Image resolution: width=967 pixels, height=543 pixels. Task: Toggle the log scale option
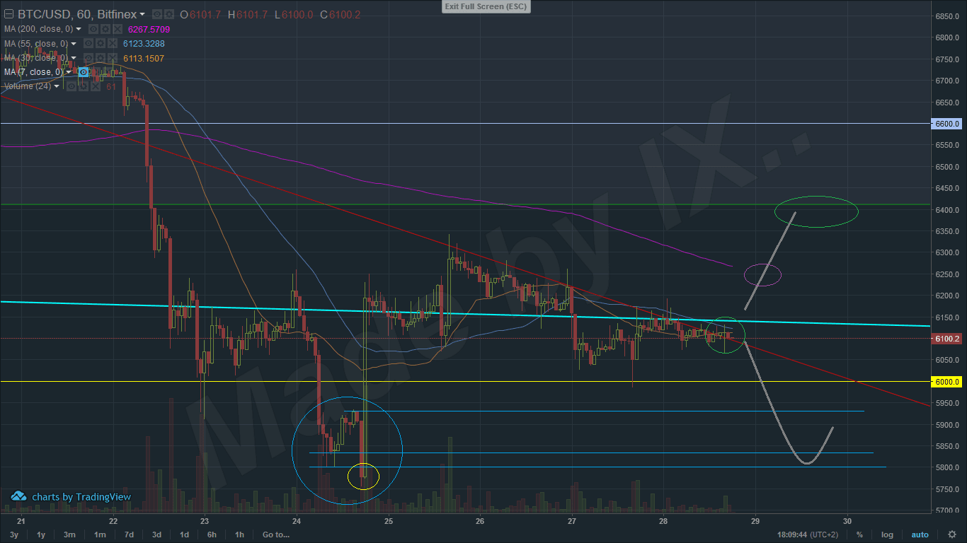tap(887, 535)
